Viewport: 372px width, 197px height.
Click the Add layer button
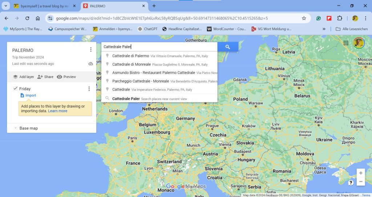[x=24, y=77]
